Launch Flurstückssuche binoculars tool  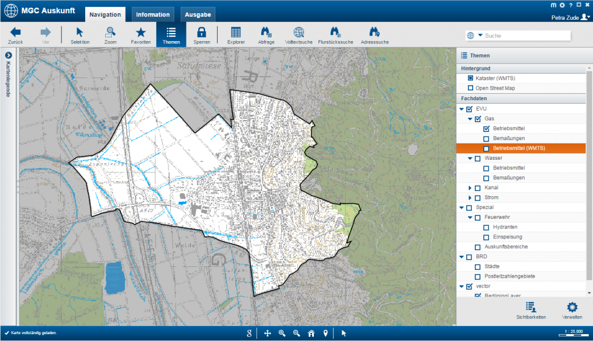pos(335,32)
